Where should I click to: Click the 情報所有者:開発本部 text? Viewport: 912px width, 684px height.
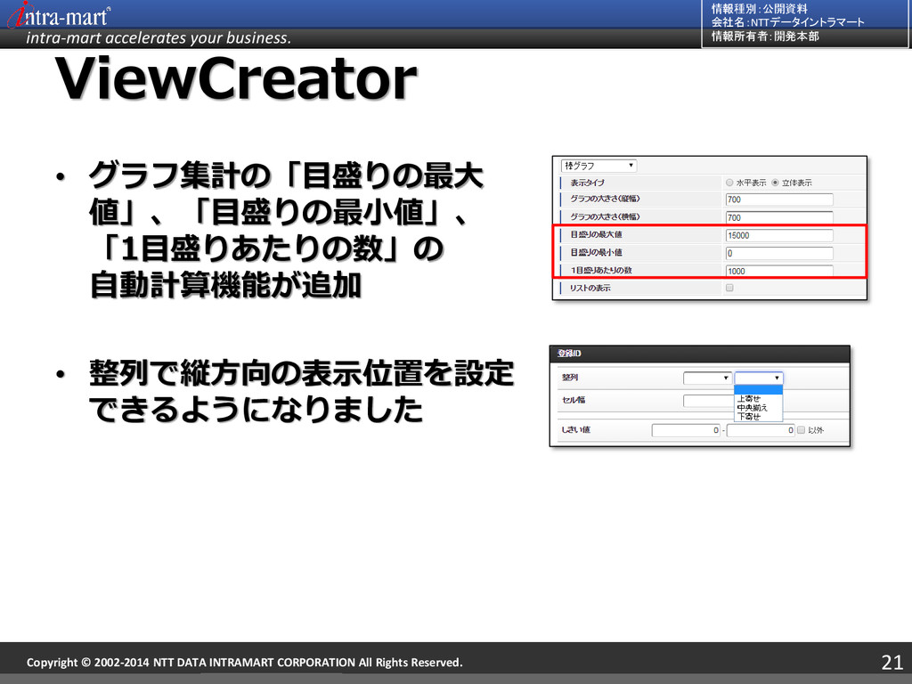tap(765, 36)
